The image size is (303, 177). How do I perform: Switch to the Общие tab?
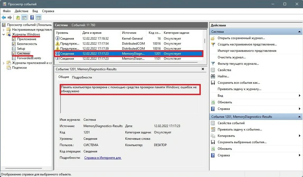(x=64, y=77)
